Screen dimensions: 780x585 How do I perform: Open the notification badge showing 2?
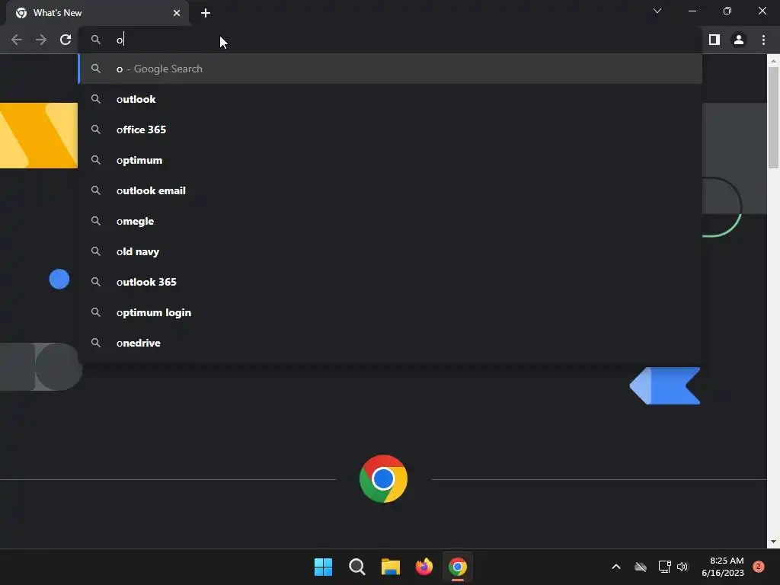tap(759, 567)
